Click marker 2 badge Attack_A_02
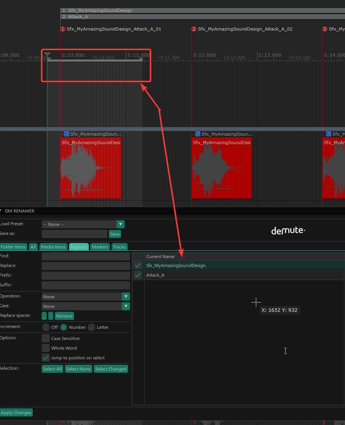 [194, 29]
